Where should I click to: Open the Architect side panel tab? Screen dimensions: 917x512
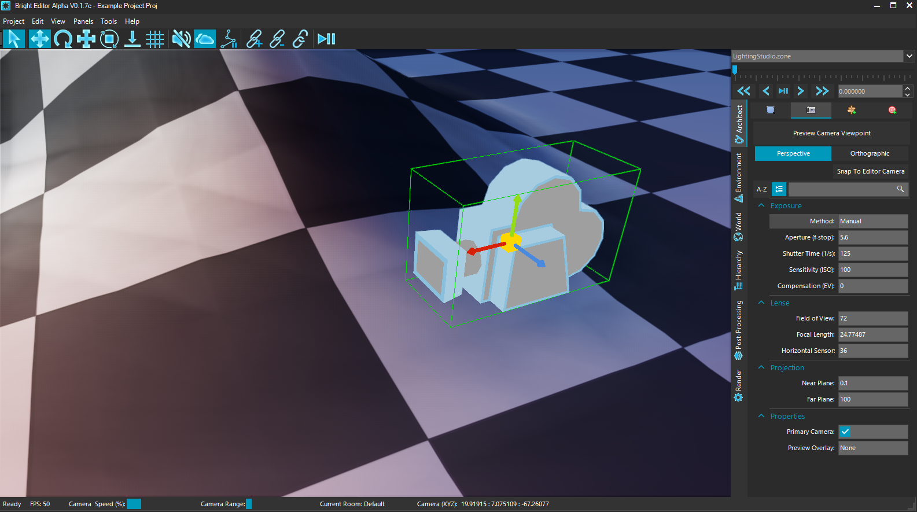click(x=739, y=124)
